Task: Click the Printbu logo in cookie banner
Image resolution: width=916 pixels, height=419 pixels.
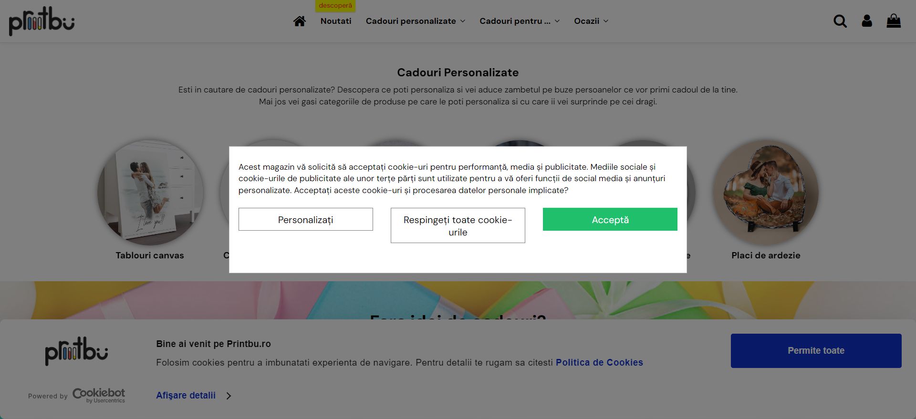Action: pos(76,351)
